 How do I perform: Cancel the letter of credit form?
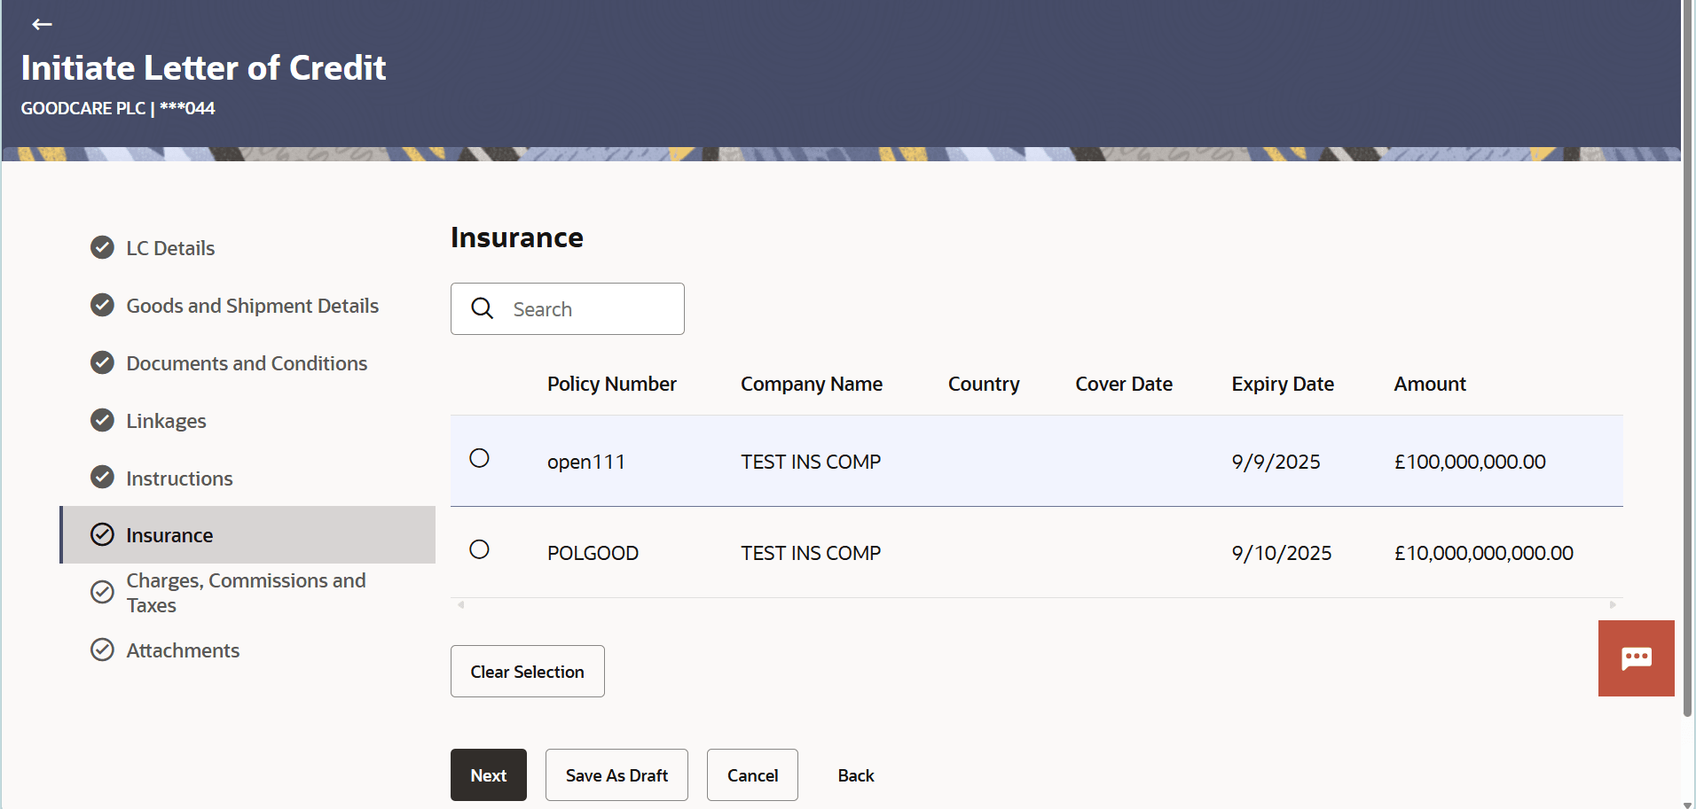pyautogui.click(x=752, y=775)
